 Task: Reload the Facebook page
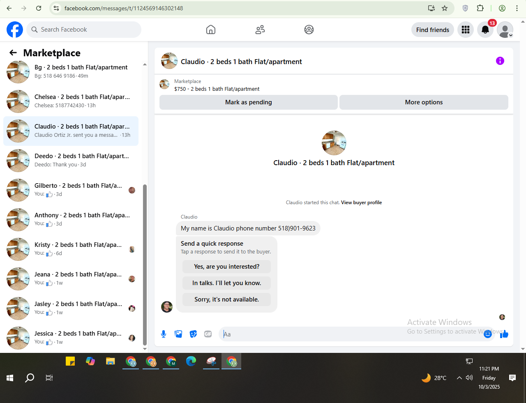click(x=39, y=8)
